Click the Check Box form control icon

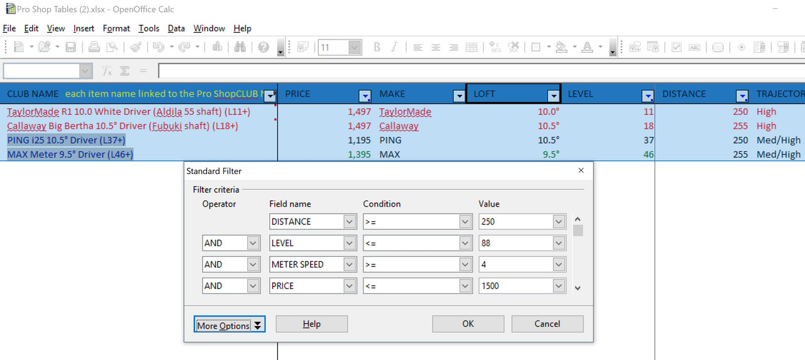click(677, 47)
